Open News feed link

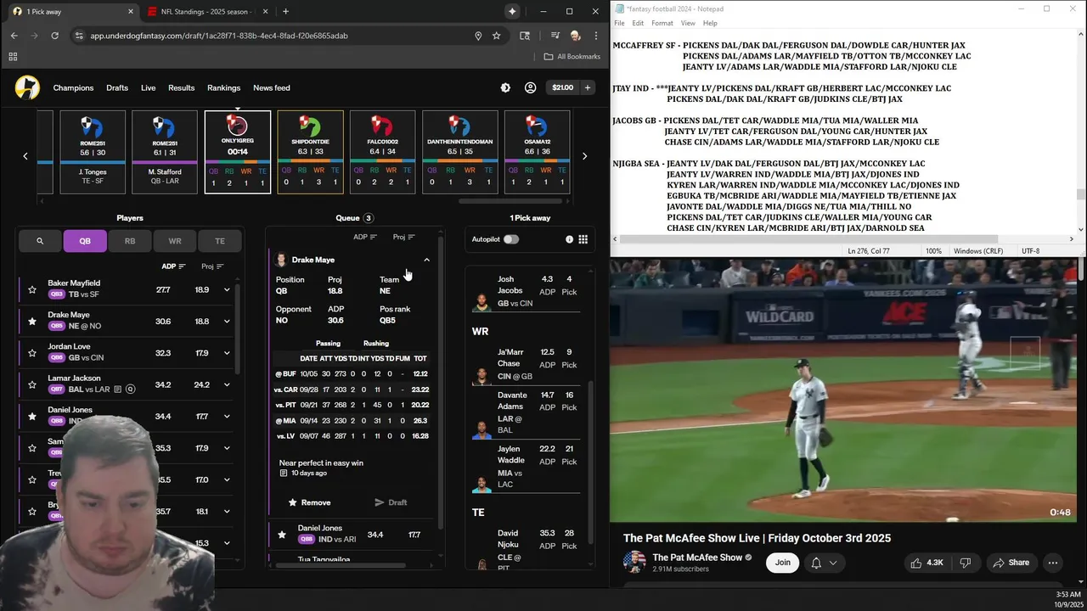(271, 87)
